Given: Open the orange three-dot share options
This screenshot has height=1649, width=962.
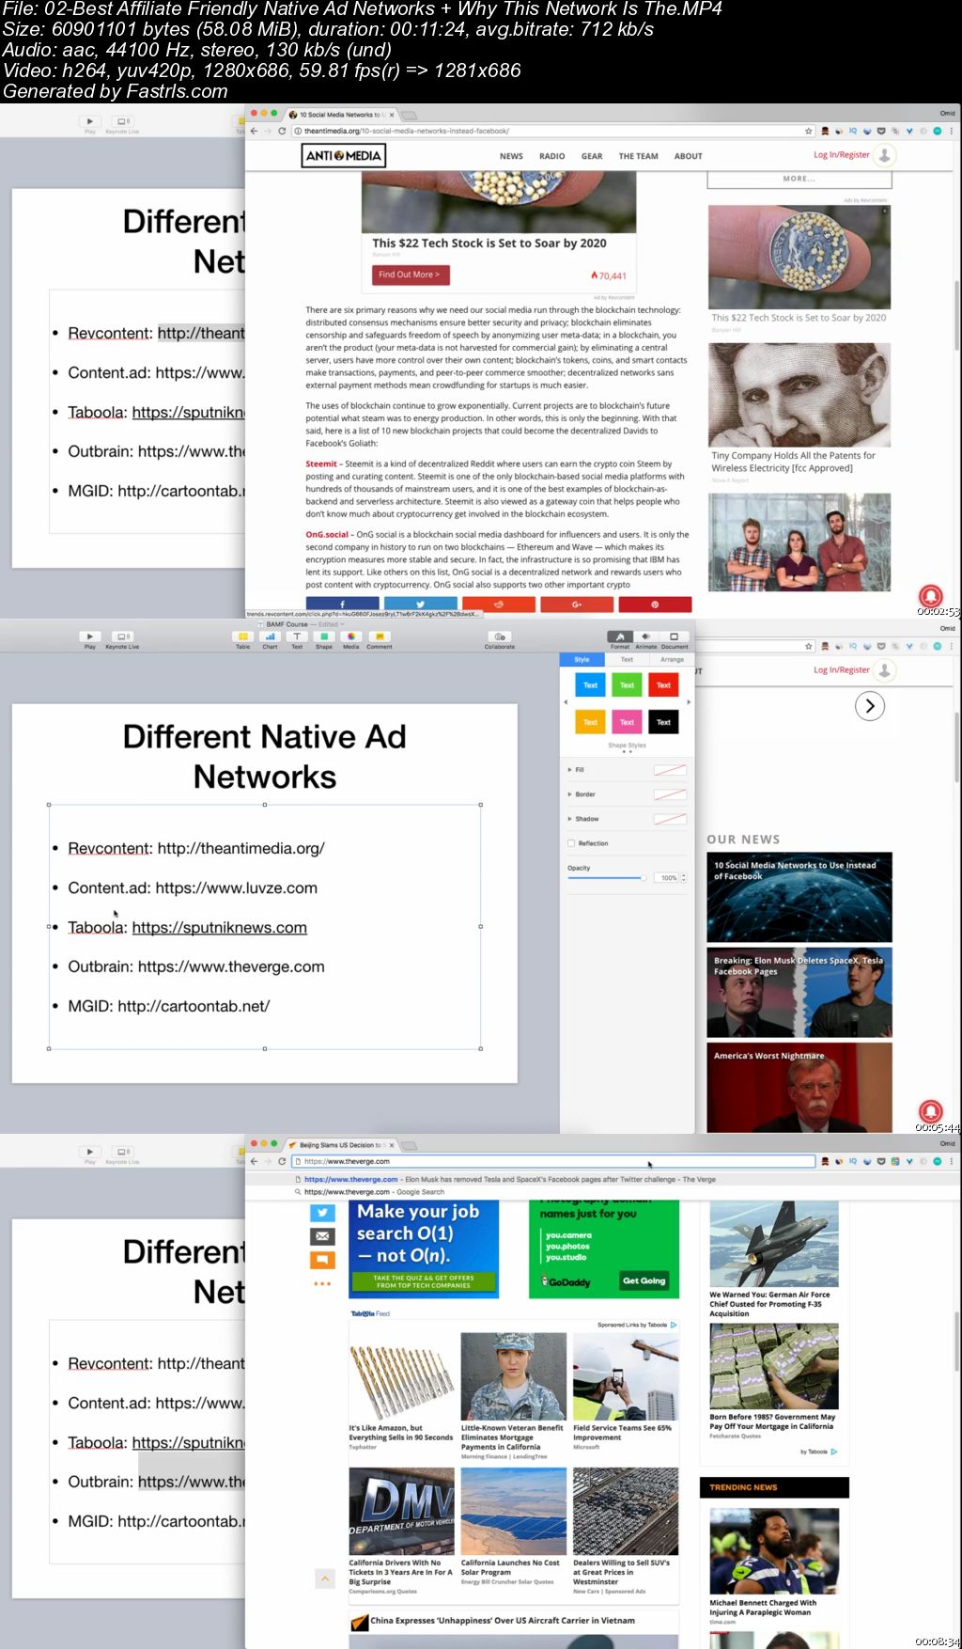Looking at the screenshot, I should pos(322,1283).
